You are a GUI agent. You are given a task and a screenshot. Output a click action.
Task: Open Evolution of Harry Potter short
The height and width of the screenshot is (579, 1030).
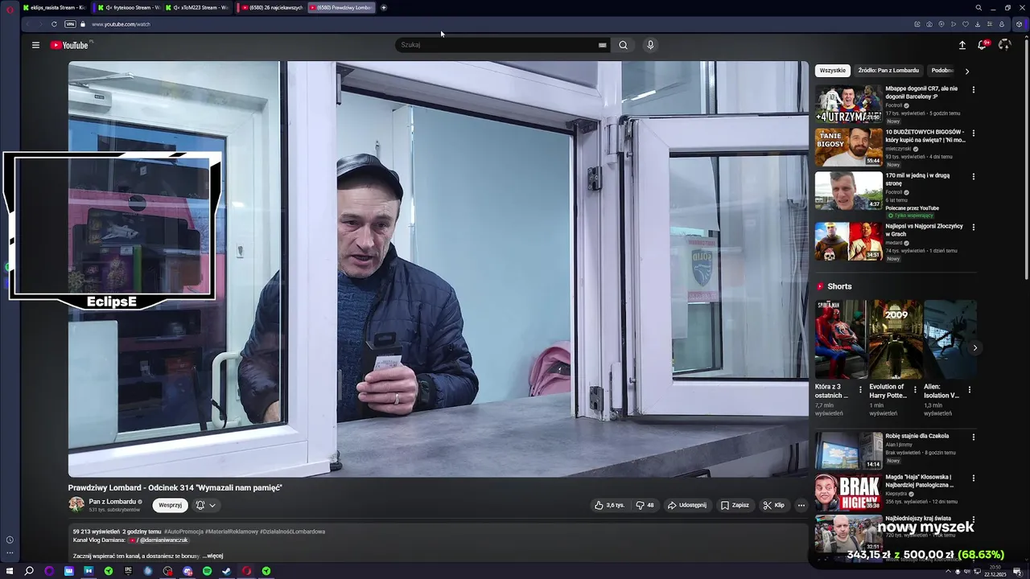(896, 339)
